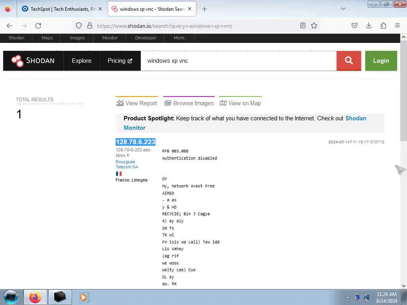Open the Explore page
The height and width of the screenshot is (305, 407).
(x=81, y=61)
